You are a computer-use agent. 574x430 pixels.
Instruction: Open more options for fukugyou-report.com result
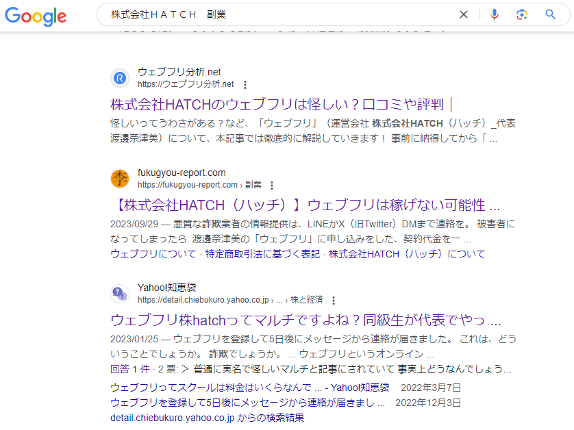272,186
